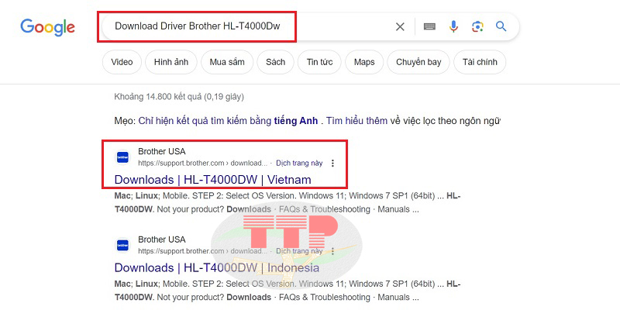
Task: Switch to the Maps filter tab
Action: point(364,62)
